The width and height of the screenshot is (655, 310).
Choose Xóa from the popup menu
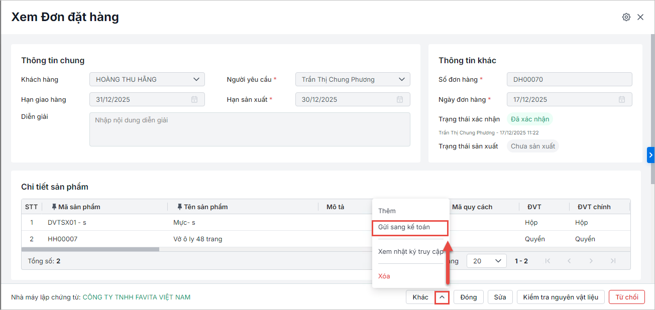click(x=384, y=276)
